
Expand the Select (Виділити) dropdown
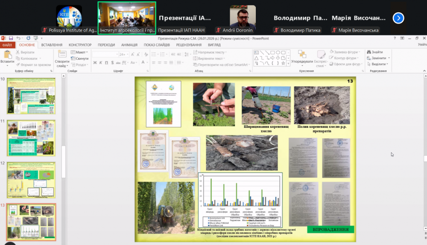tap(378, 64)
